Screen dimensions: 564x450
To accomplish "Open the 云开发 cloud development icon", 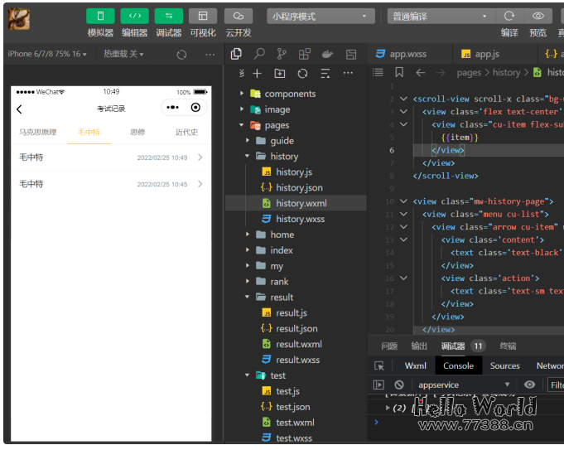I will click(238, 16).
